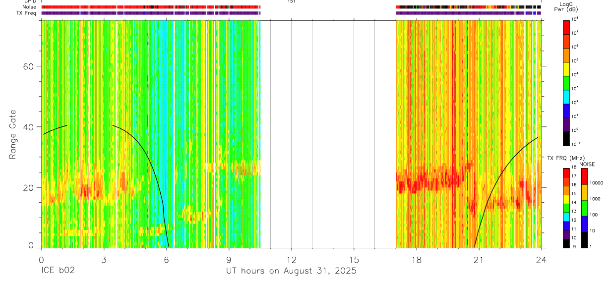Click the 'TX Freq' row label at top
The height and width of the screenshot is (281, 609).
[x=27, y=13]
